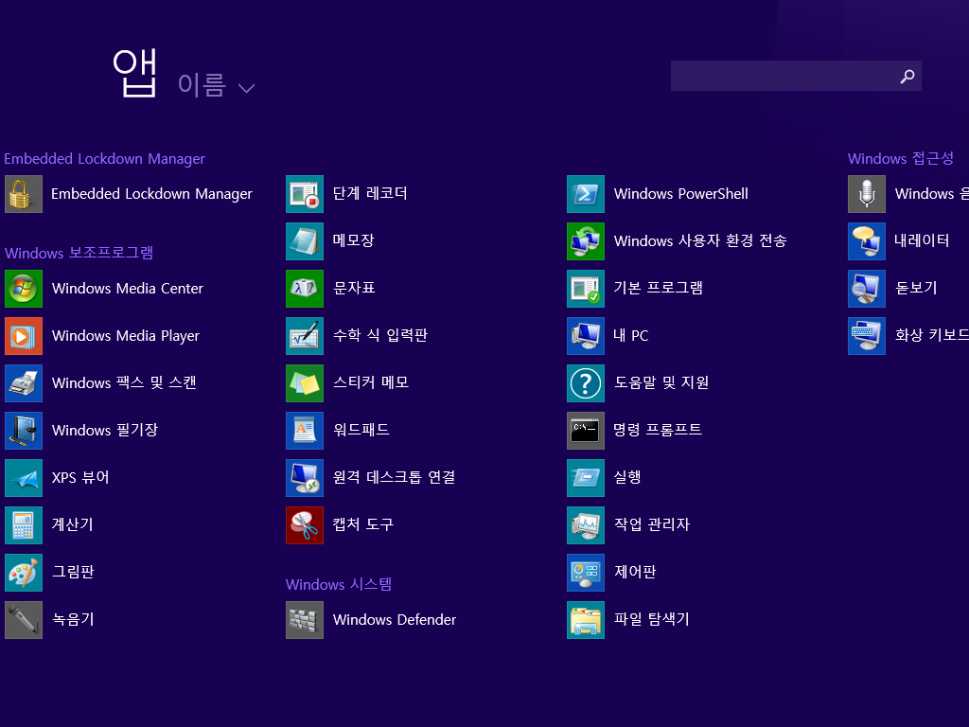Open 녹음기 microphone icon

pyautogui.click(x=24, y=619)
